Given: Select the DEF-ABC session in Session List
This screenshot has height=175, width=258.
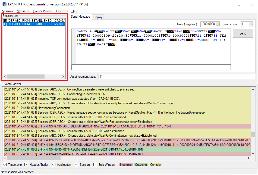Looking at the screenshot, I should click(x=34, y=21).
